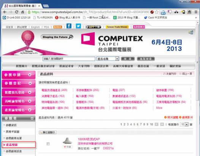The height and width of the screenshot is (156, 200).
Task: Click the Facebook icon in top bar
Action: pyautogui.click(x=69, y=26)
